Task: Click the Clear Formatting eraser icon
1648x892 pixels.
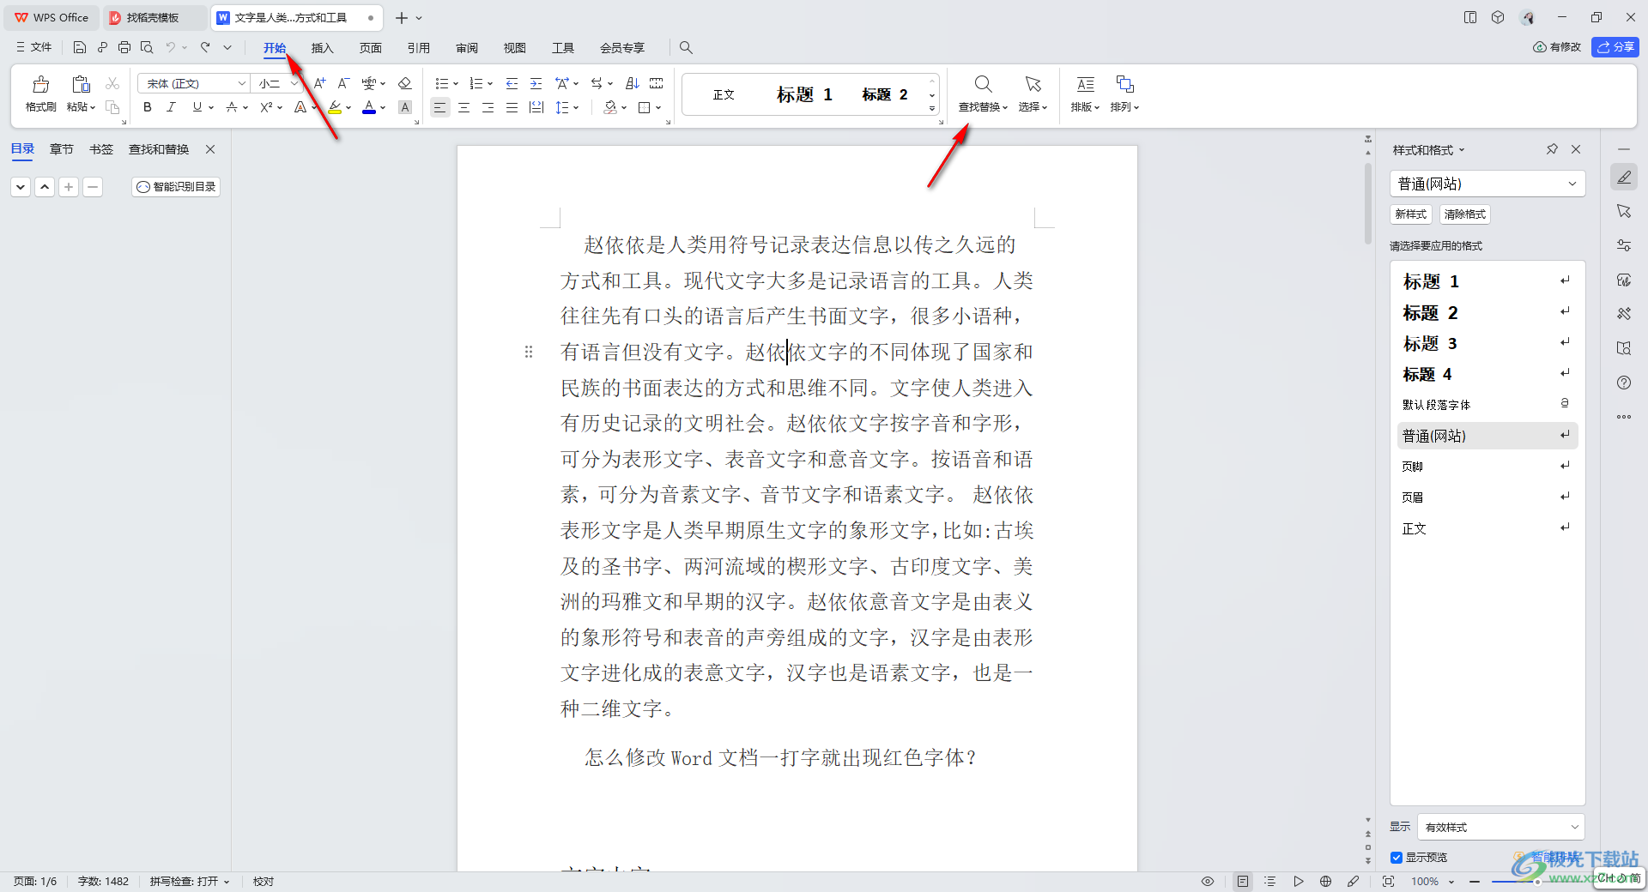Action: (x=405, y=83)
